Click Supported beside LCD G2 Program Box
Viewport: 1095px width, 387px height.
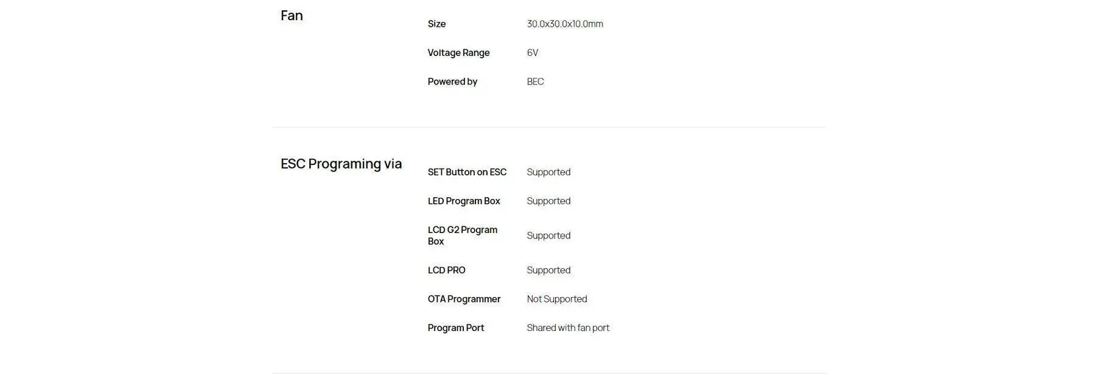pyautogui.click(x=548, y=235)
